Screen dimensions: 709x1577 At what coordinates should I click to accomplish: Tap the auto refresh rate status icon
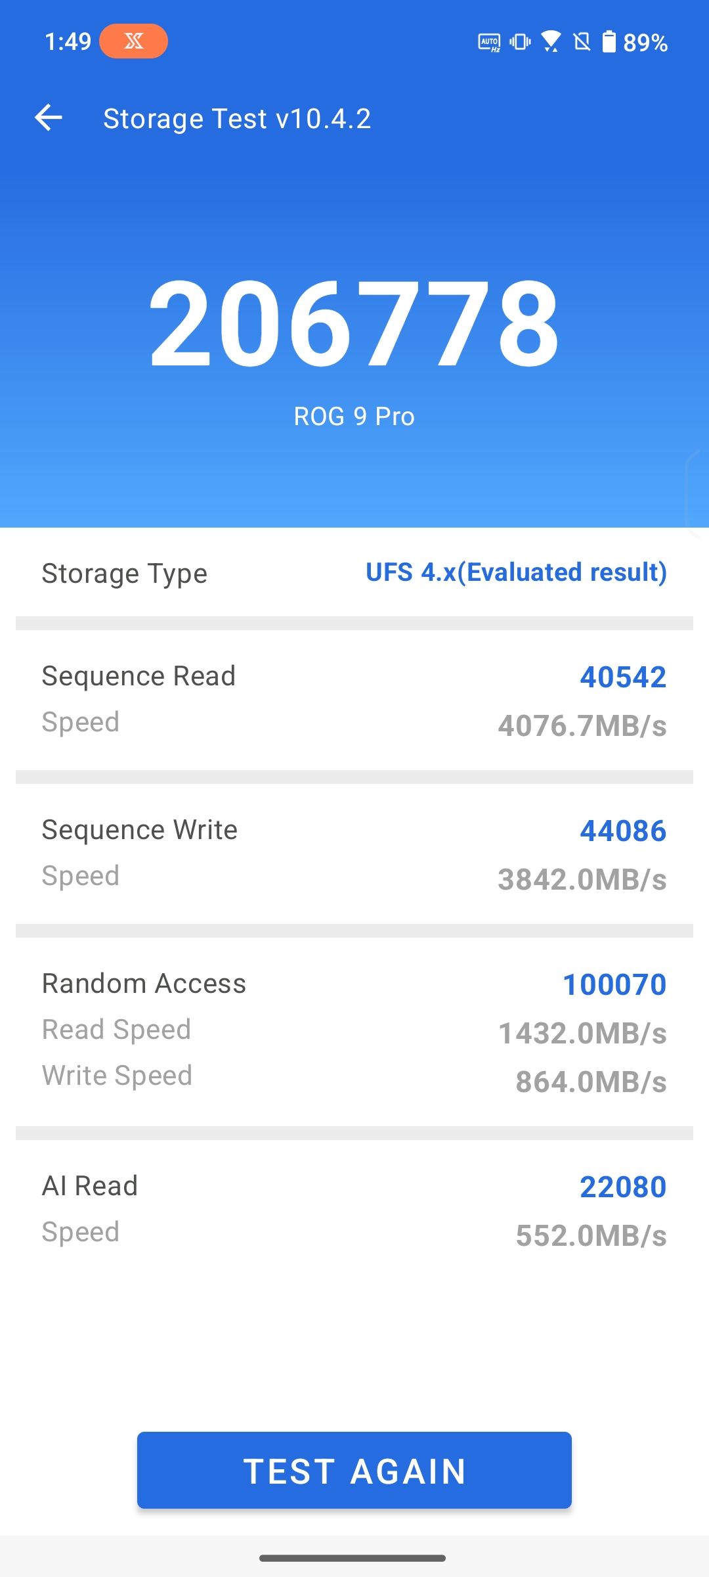pos(489,43)
